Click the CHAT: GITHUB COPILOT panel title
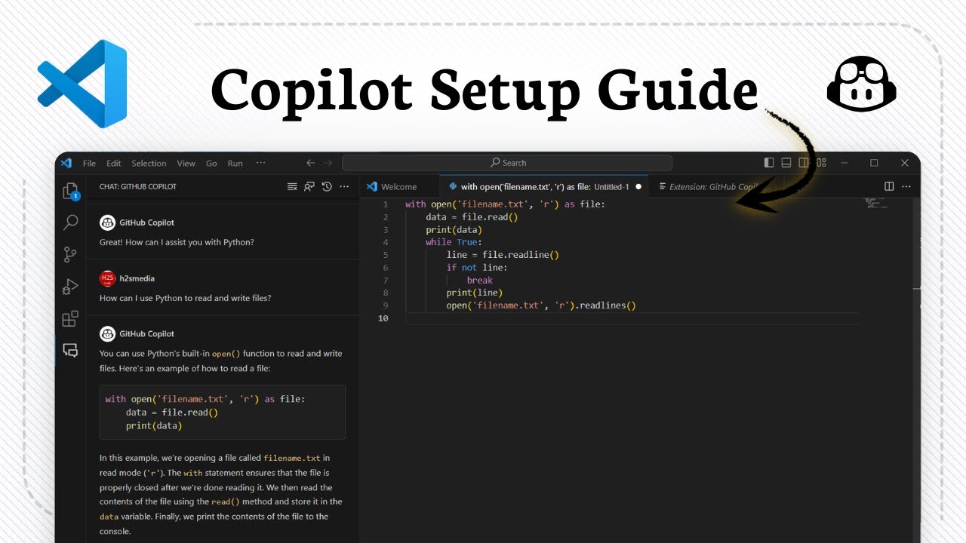The width and height of the screenshot is (966, 543). point(137,186)
